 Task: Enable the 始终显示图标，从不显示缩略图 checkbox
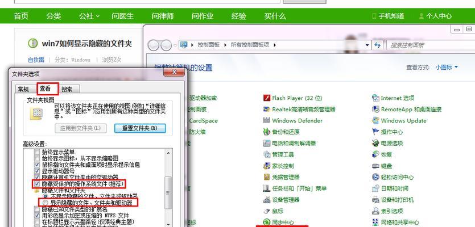click(x=37, y=158)
